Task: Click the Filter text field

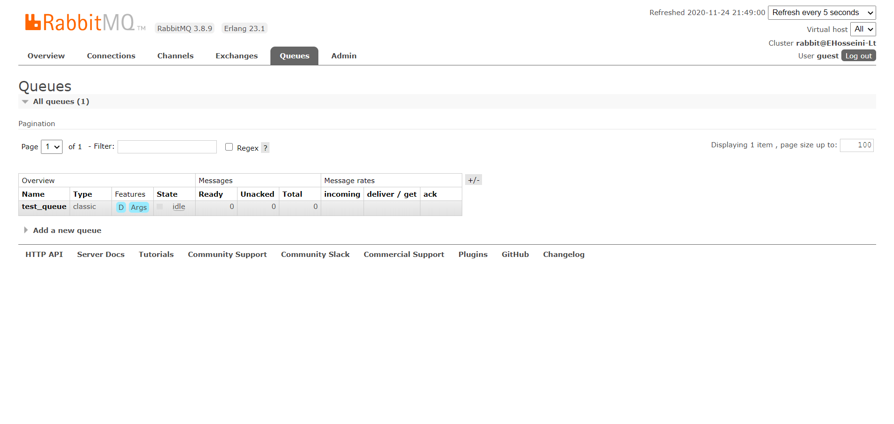Action: (167, 147)
